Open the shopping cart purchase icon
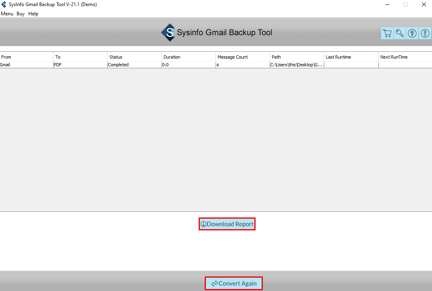 387,33
